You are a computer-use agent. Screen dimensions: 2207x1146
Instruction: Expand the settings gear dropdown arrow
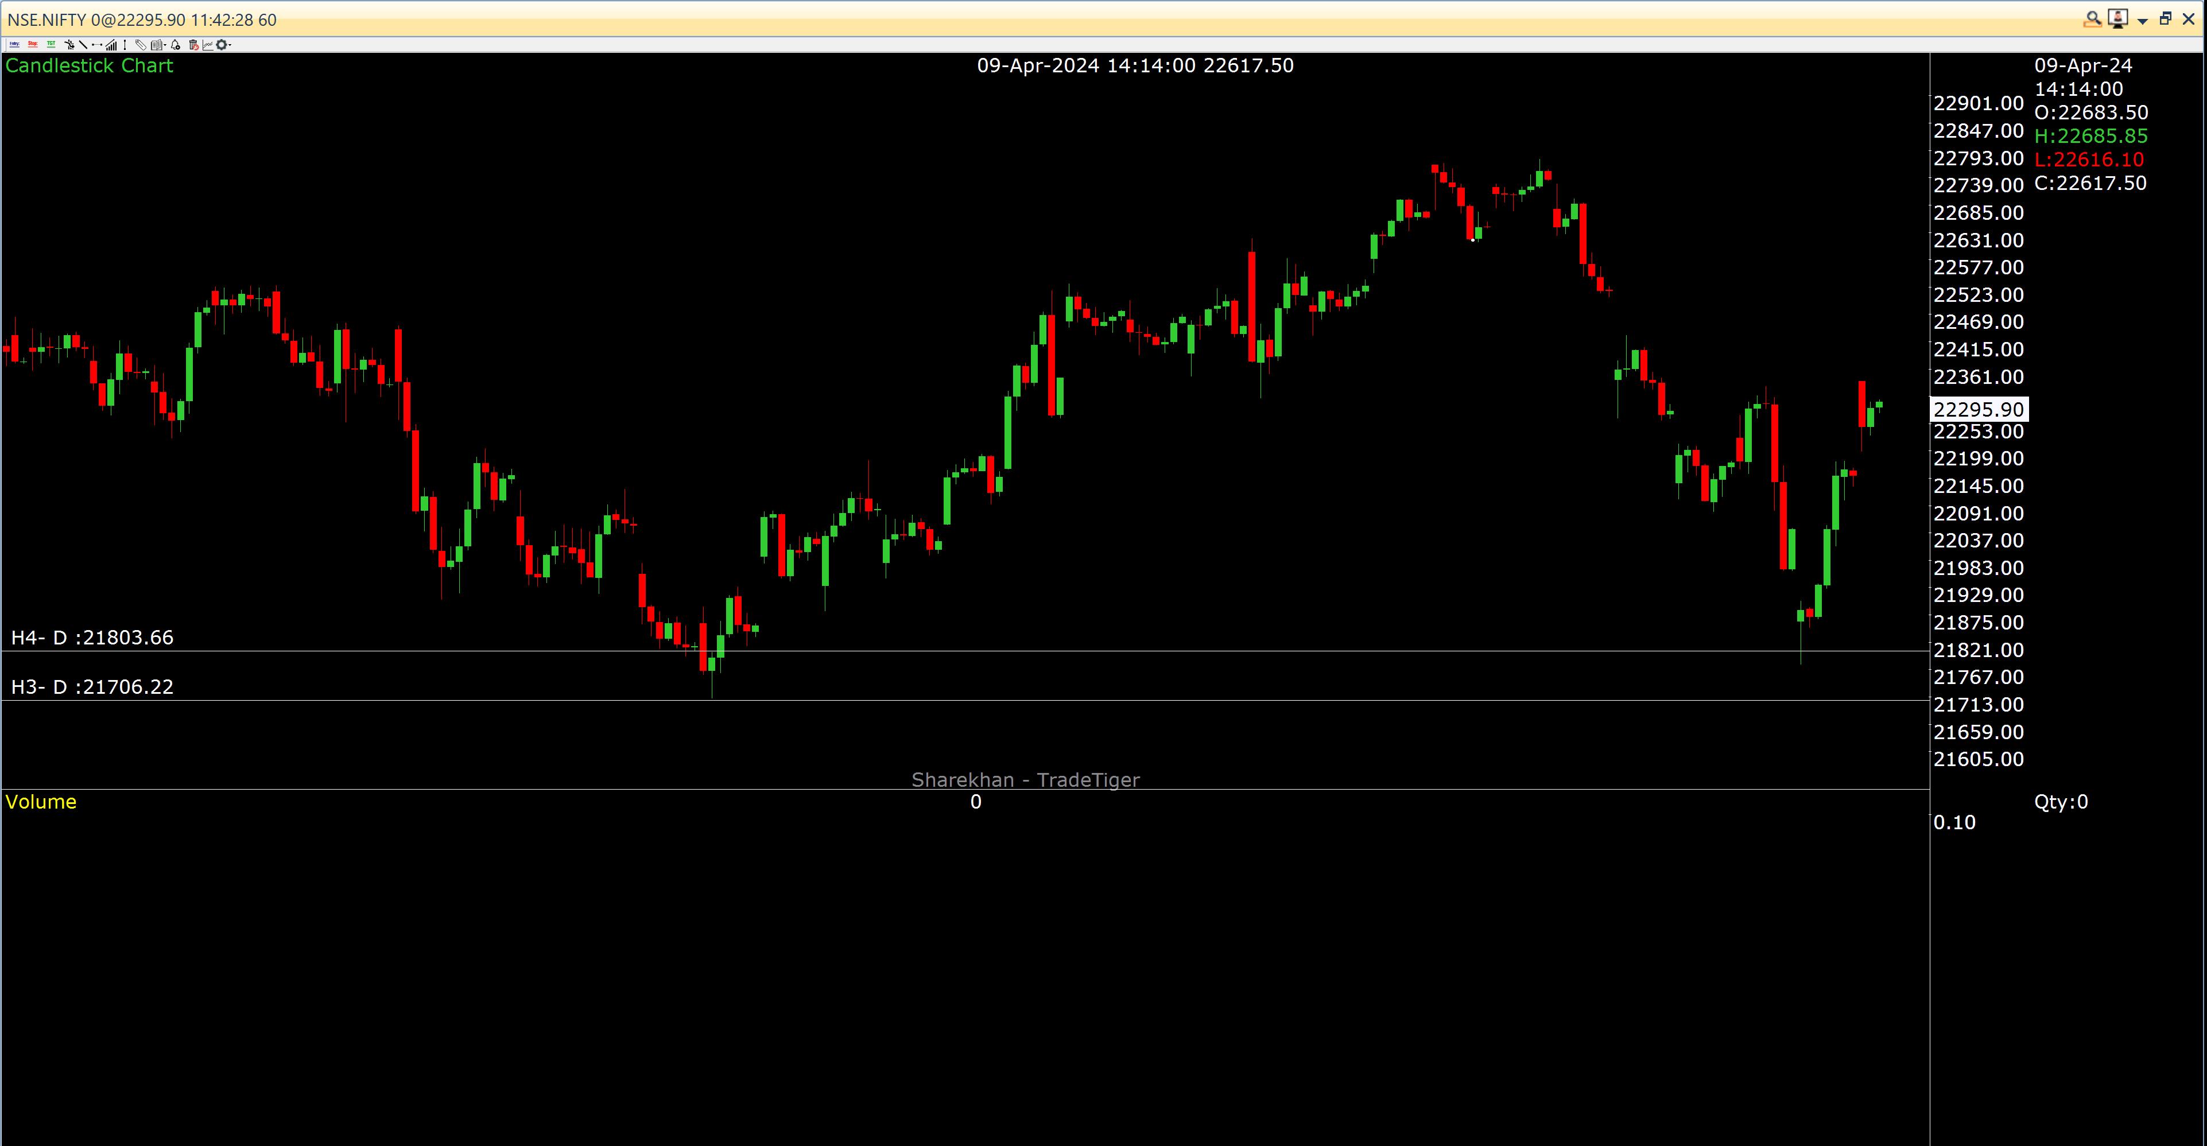pos(231,45)
